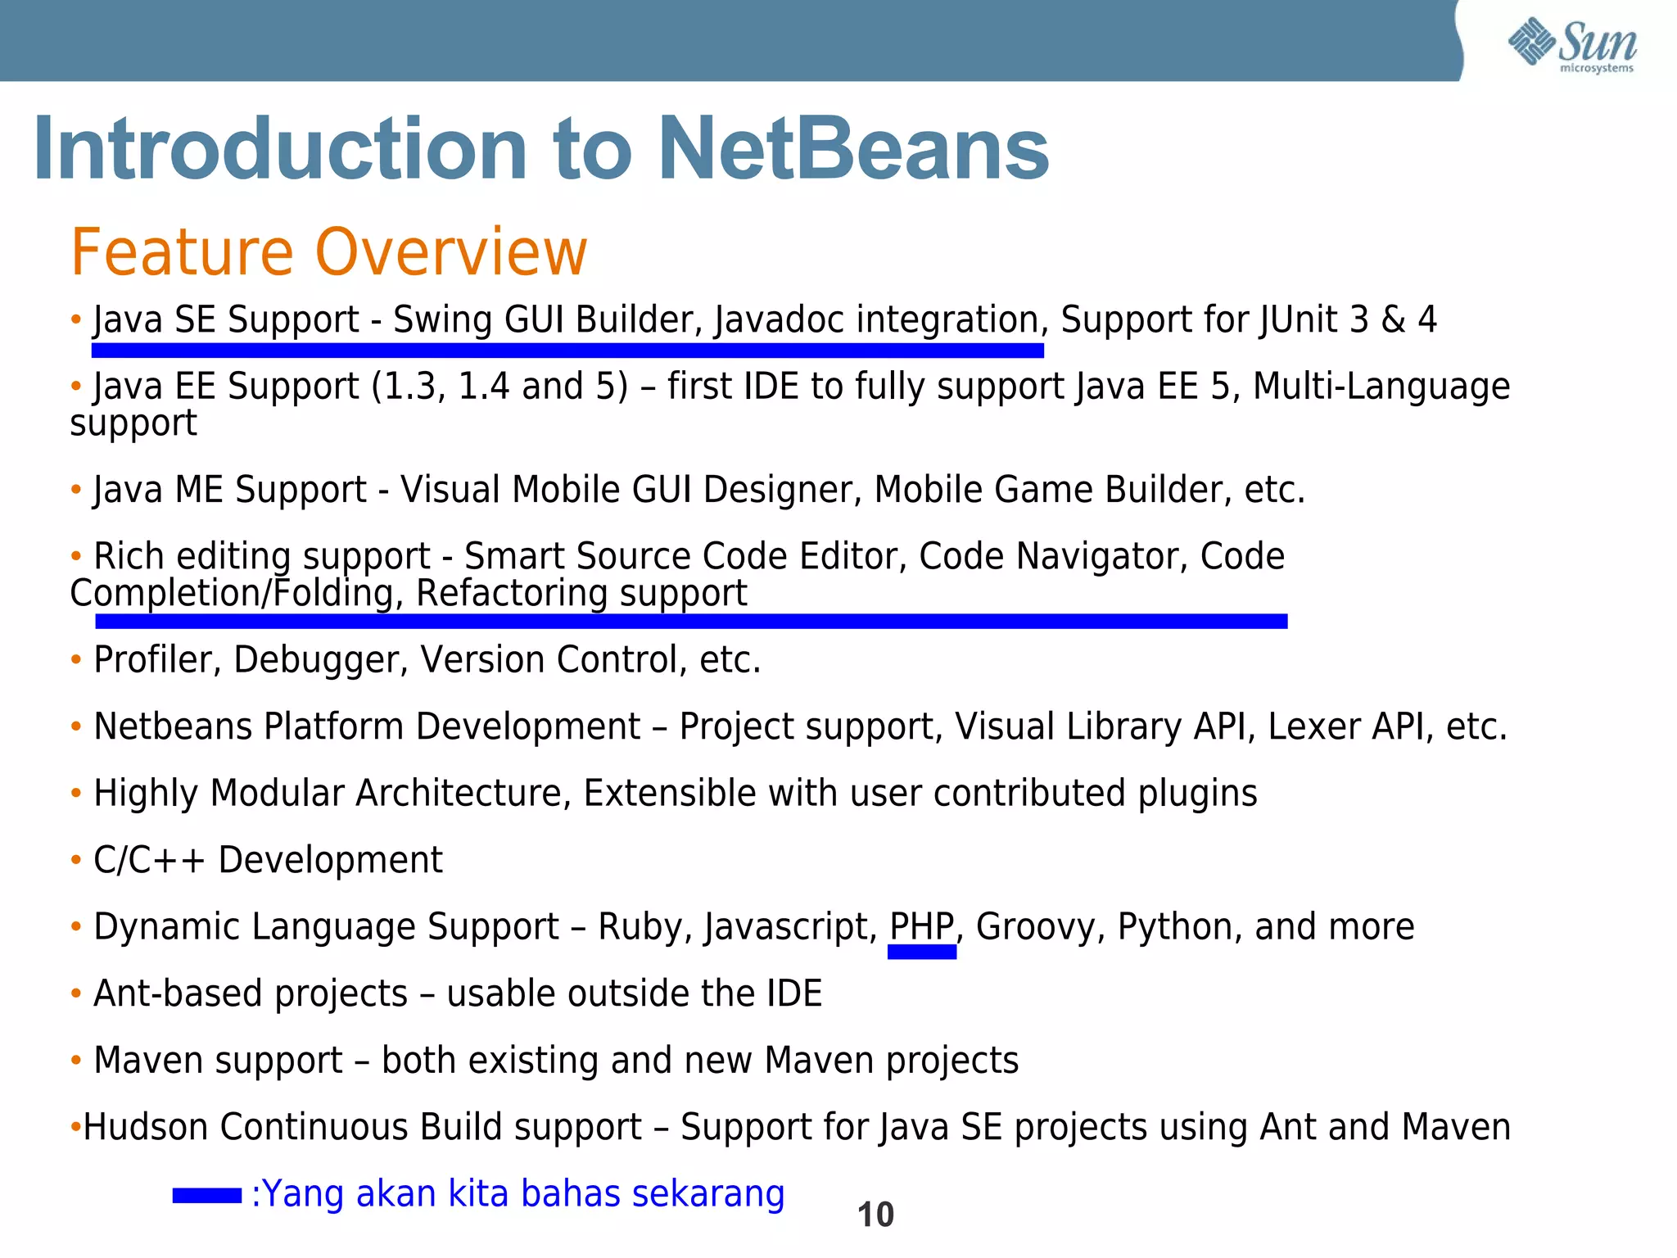
Task: Click the blue underline below Refactoring support
Action: click(690, 622)
